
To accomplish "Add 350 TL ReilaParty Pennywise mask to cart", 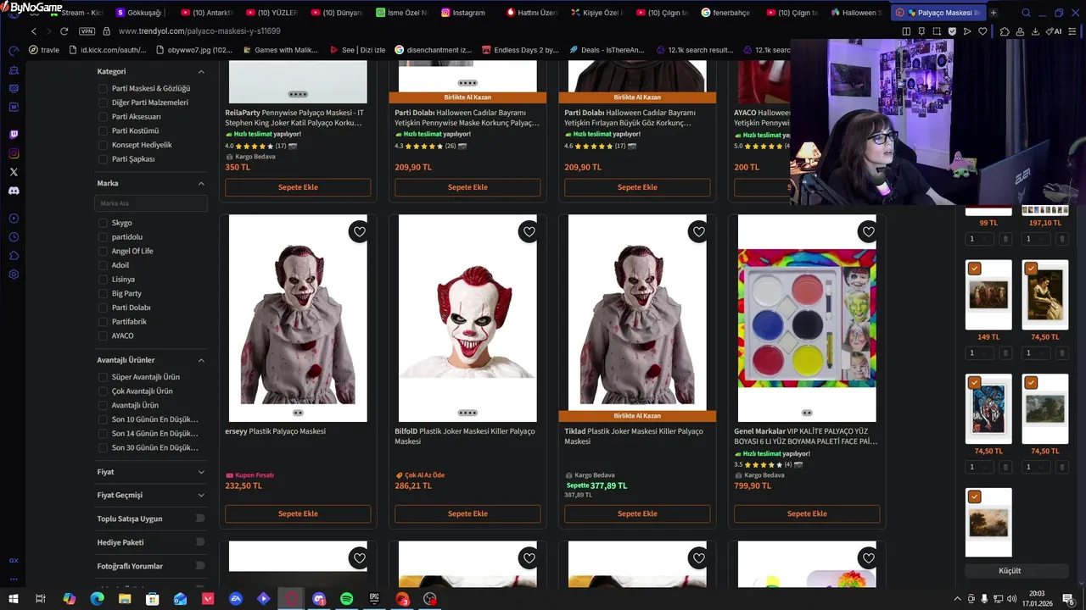I will click(298, 187).
